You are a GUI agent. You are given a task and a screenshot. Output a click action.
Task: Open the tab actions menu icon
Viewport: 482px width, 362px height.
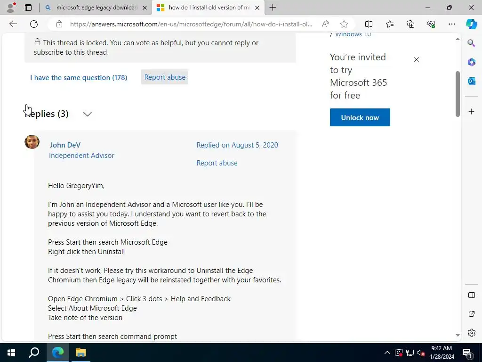point(28,8)
